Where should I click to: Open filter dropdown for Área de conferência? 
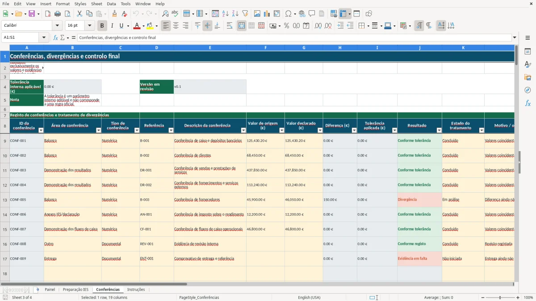pos(99,130)
